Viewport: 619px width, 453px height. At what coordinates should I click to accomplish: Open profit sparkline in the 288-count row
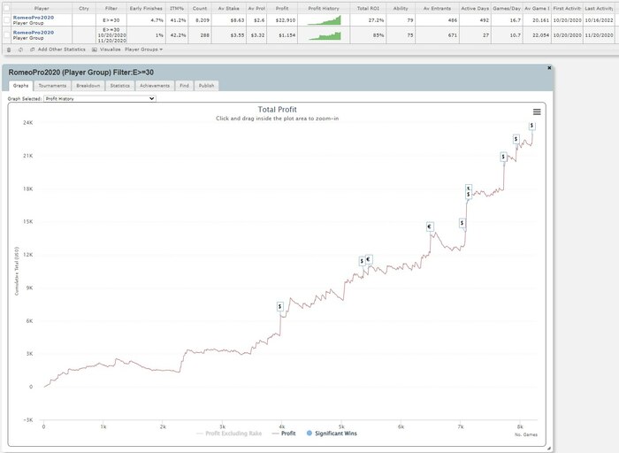(x=324, y=35)
